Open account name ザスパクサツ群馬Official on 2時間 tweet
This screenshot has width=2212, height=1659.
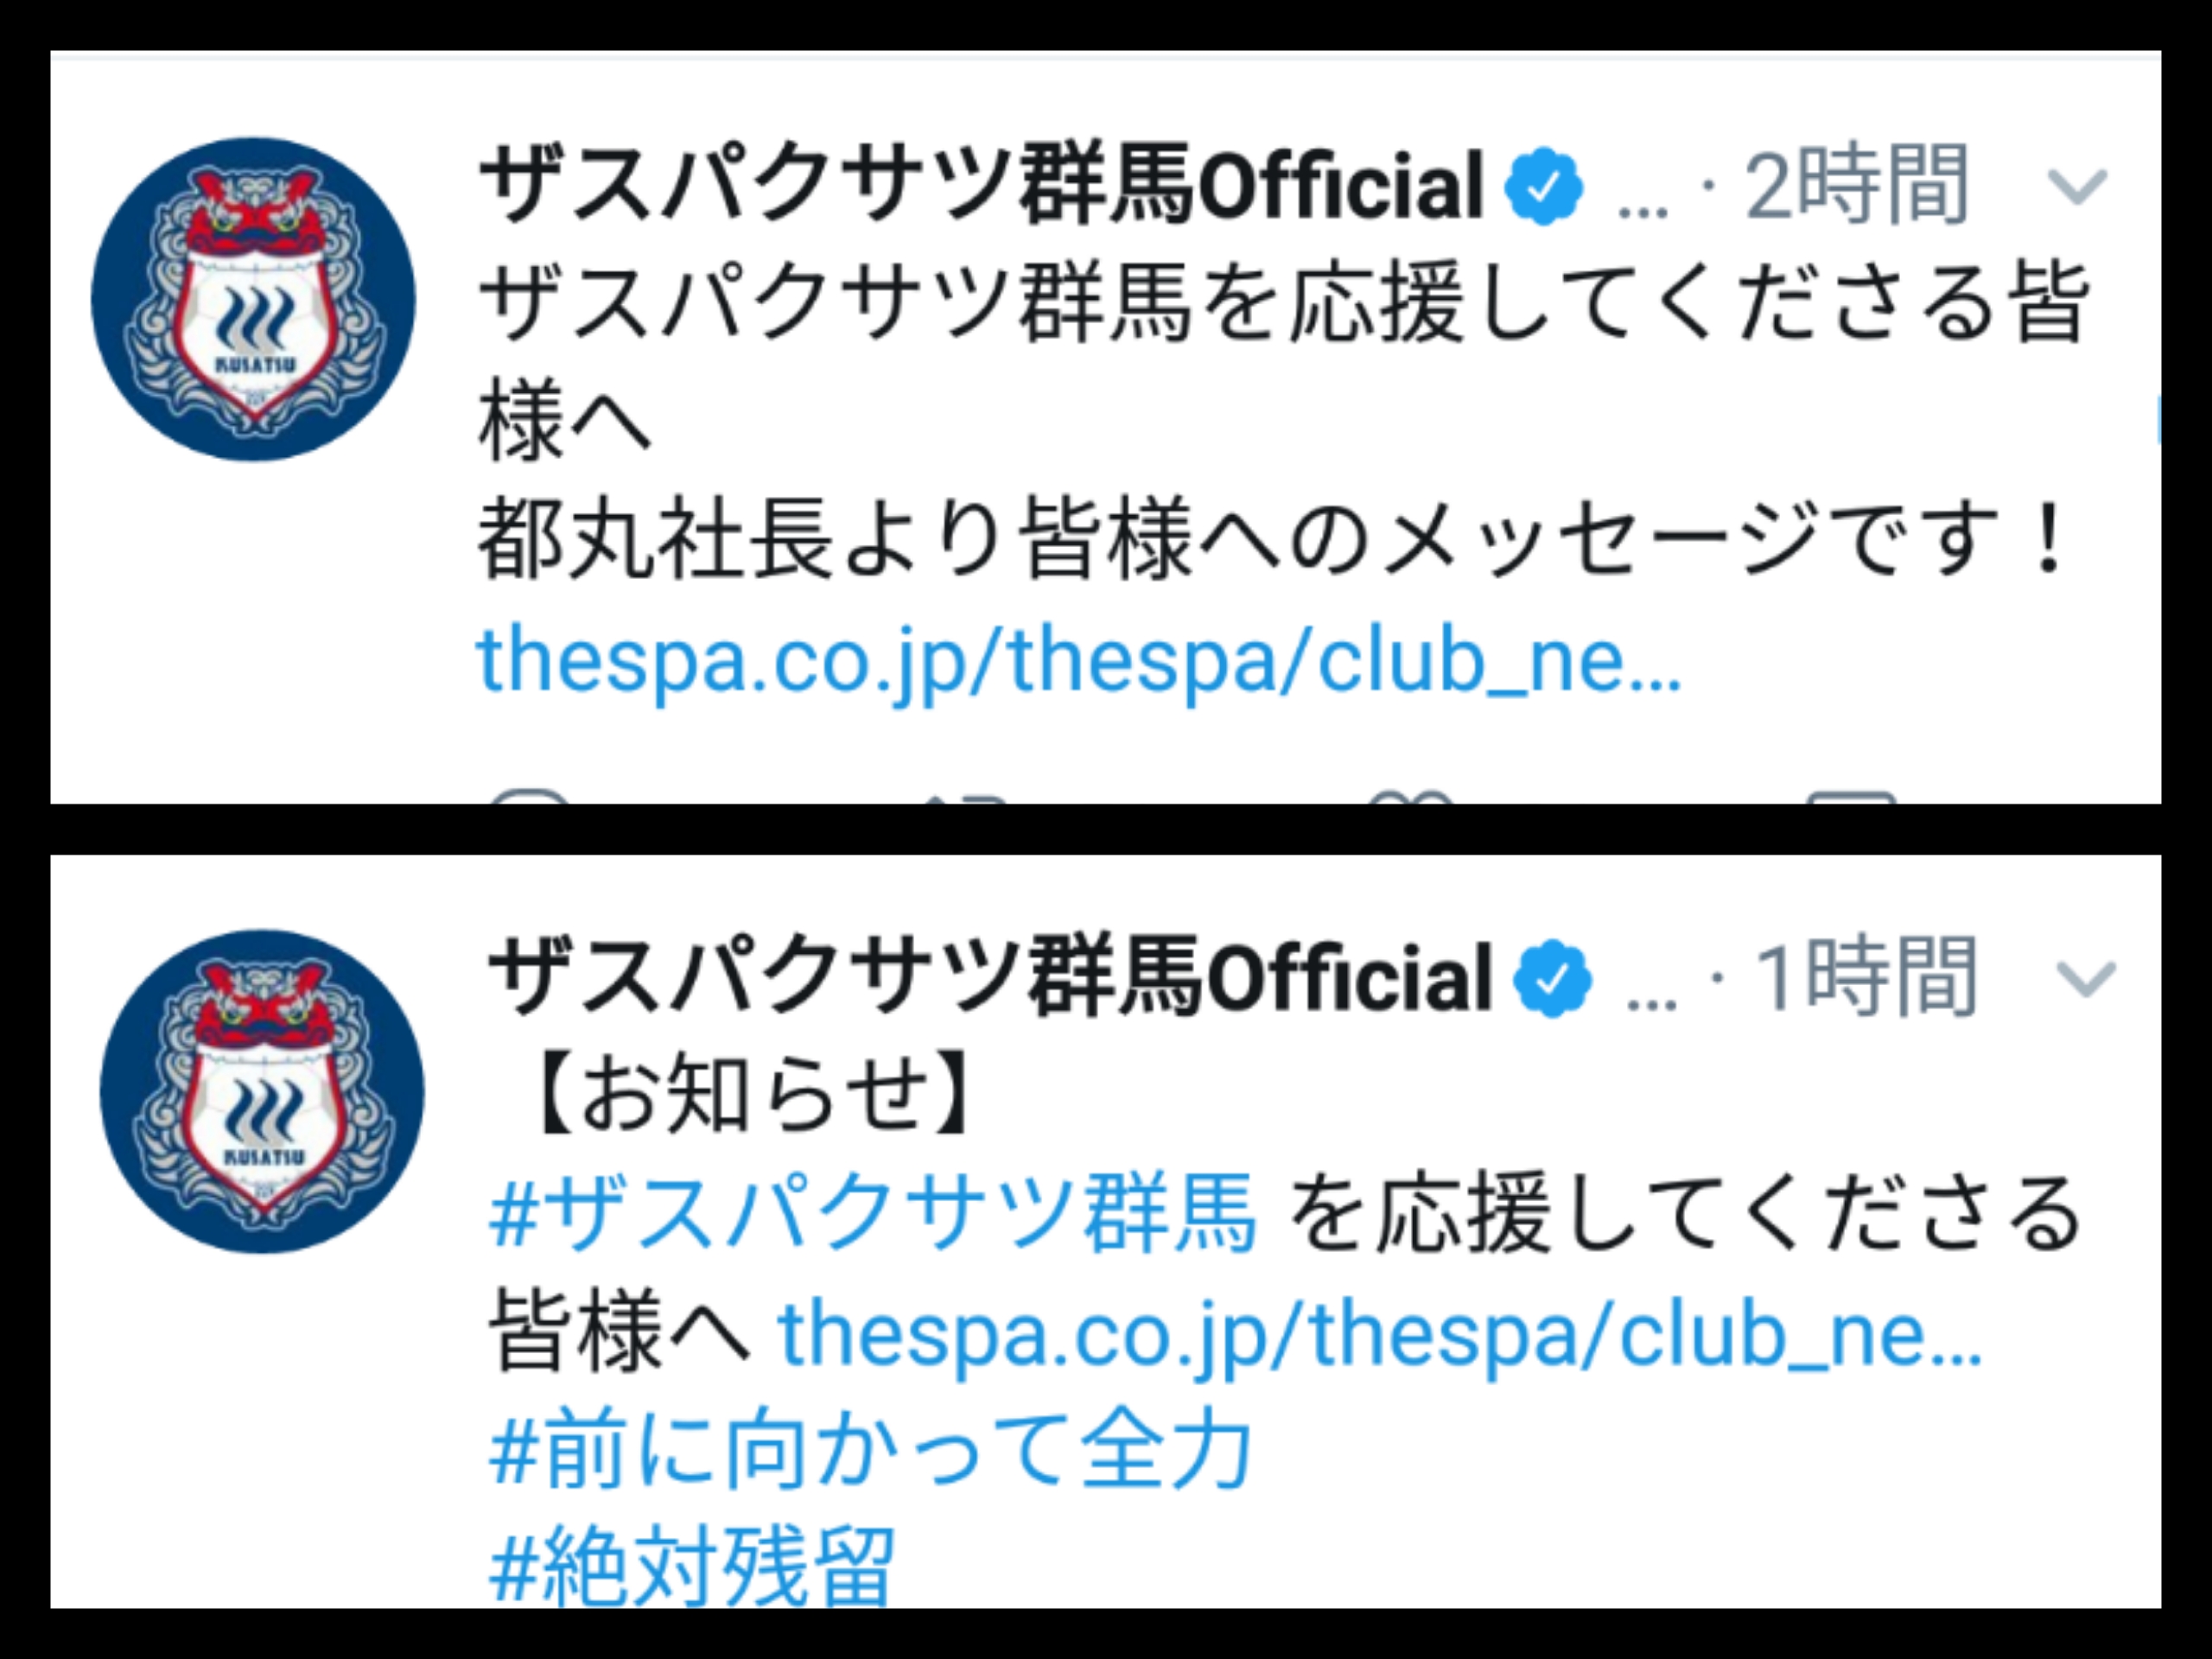click(x=982, y=185)
